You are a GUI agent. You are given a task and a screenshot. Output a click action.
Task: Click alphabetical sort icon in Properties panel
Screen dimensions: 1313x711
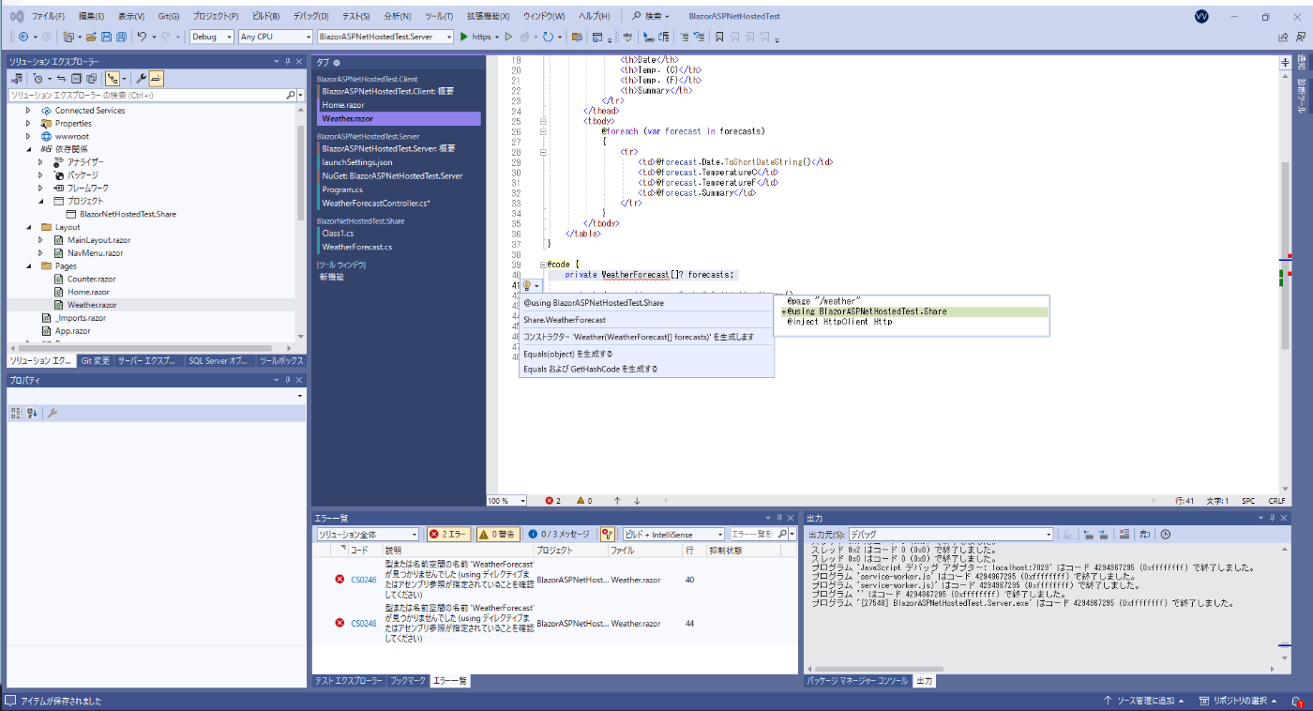pyautogui.click(x=31, y=413)
